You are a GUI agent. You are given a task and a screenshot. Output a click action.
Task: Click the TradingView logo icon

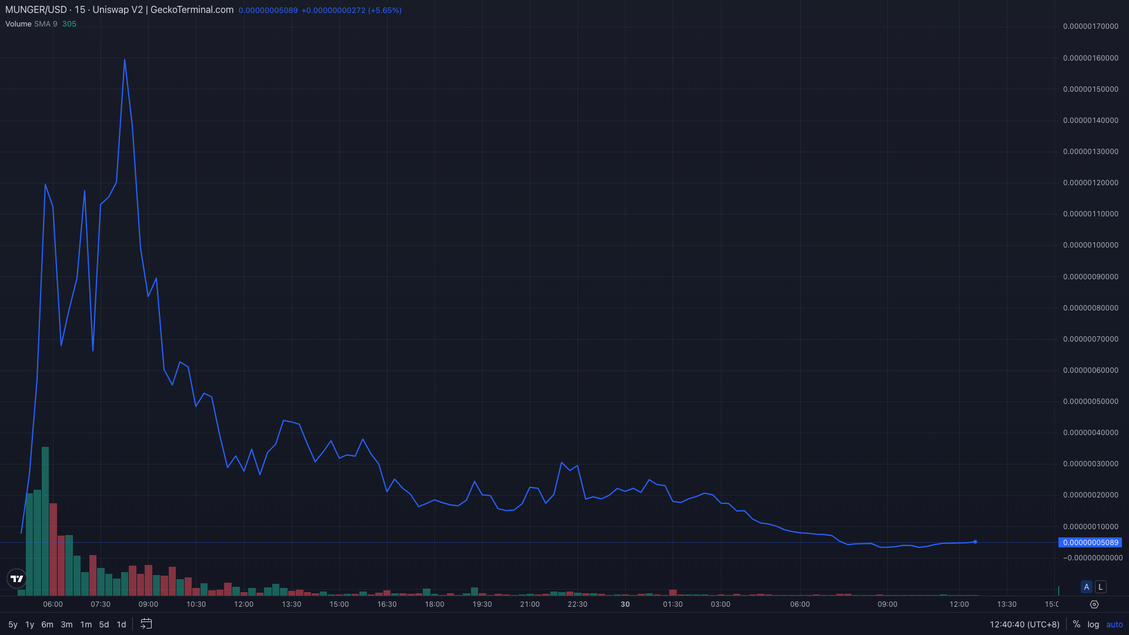pos(16,579)
